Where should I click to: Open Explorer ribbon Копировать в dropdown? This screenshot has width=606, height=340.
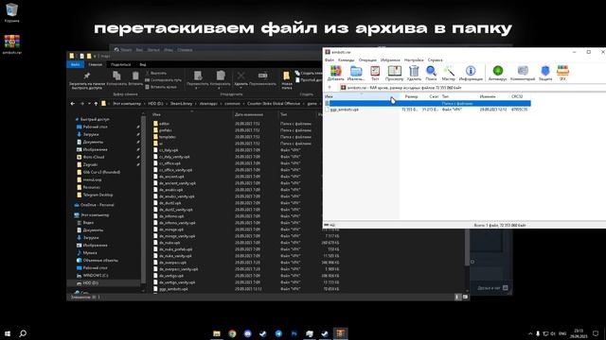tap(220, 88)
